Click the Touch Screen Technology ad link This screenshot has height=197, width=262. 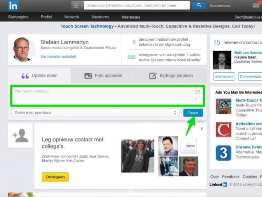[x=87, y=26]
